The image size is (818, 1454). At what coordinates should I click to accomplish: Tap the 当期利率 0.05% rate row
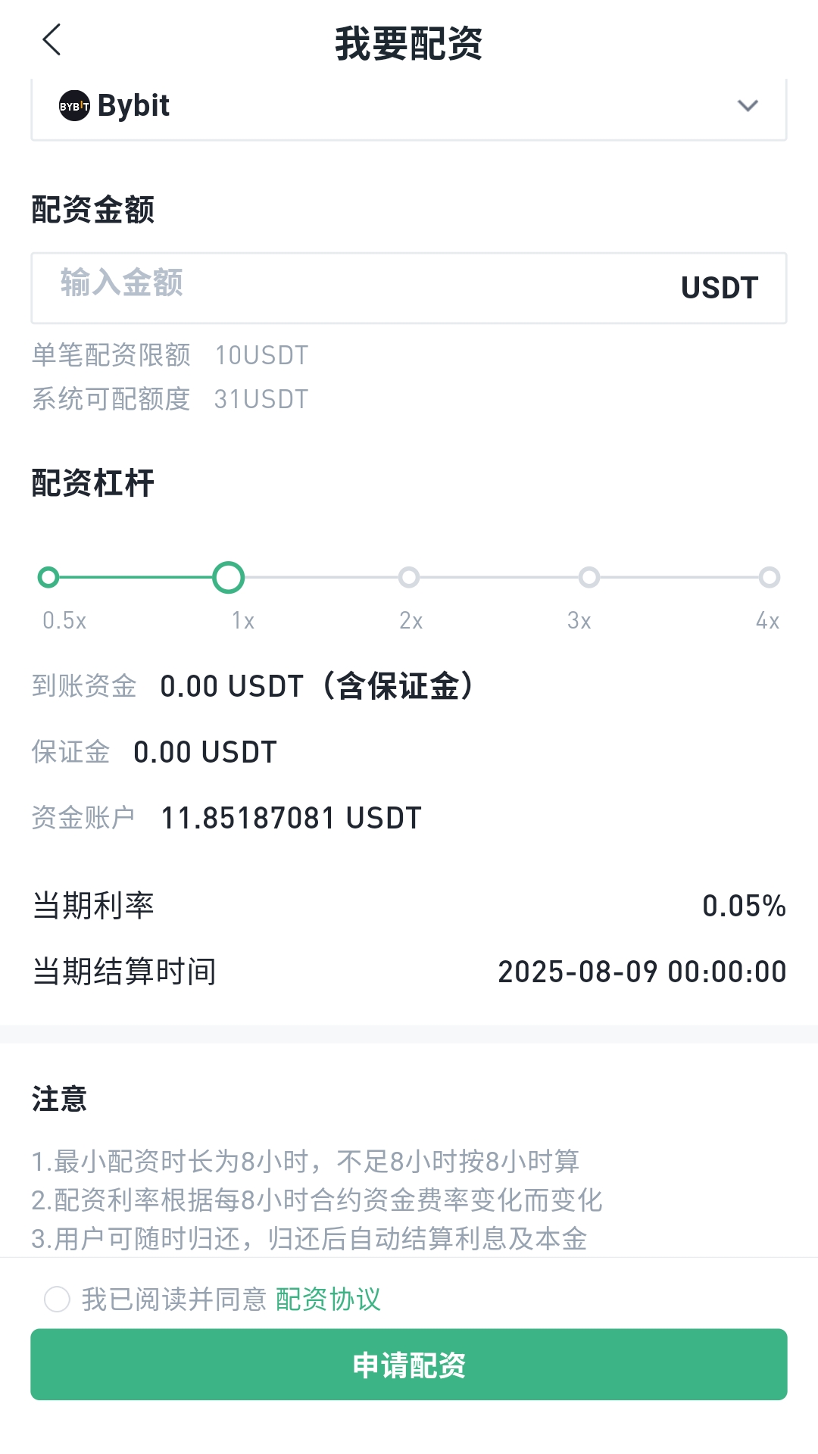409,906
